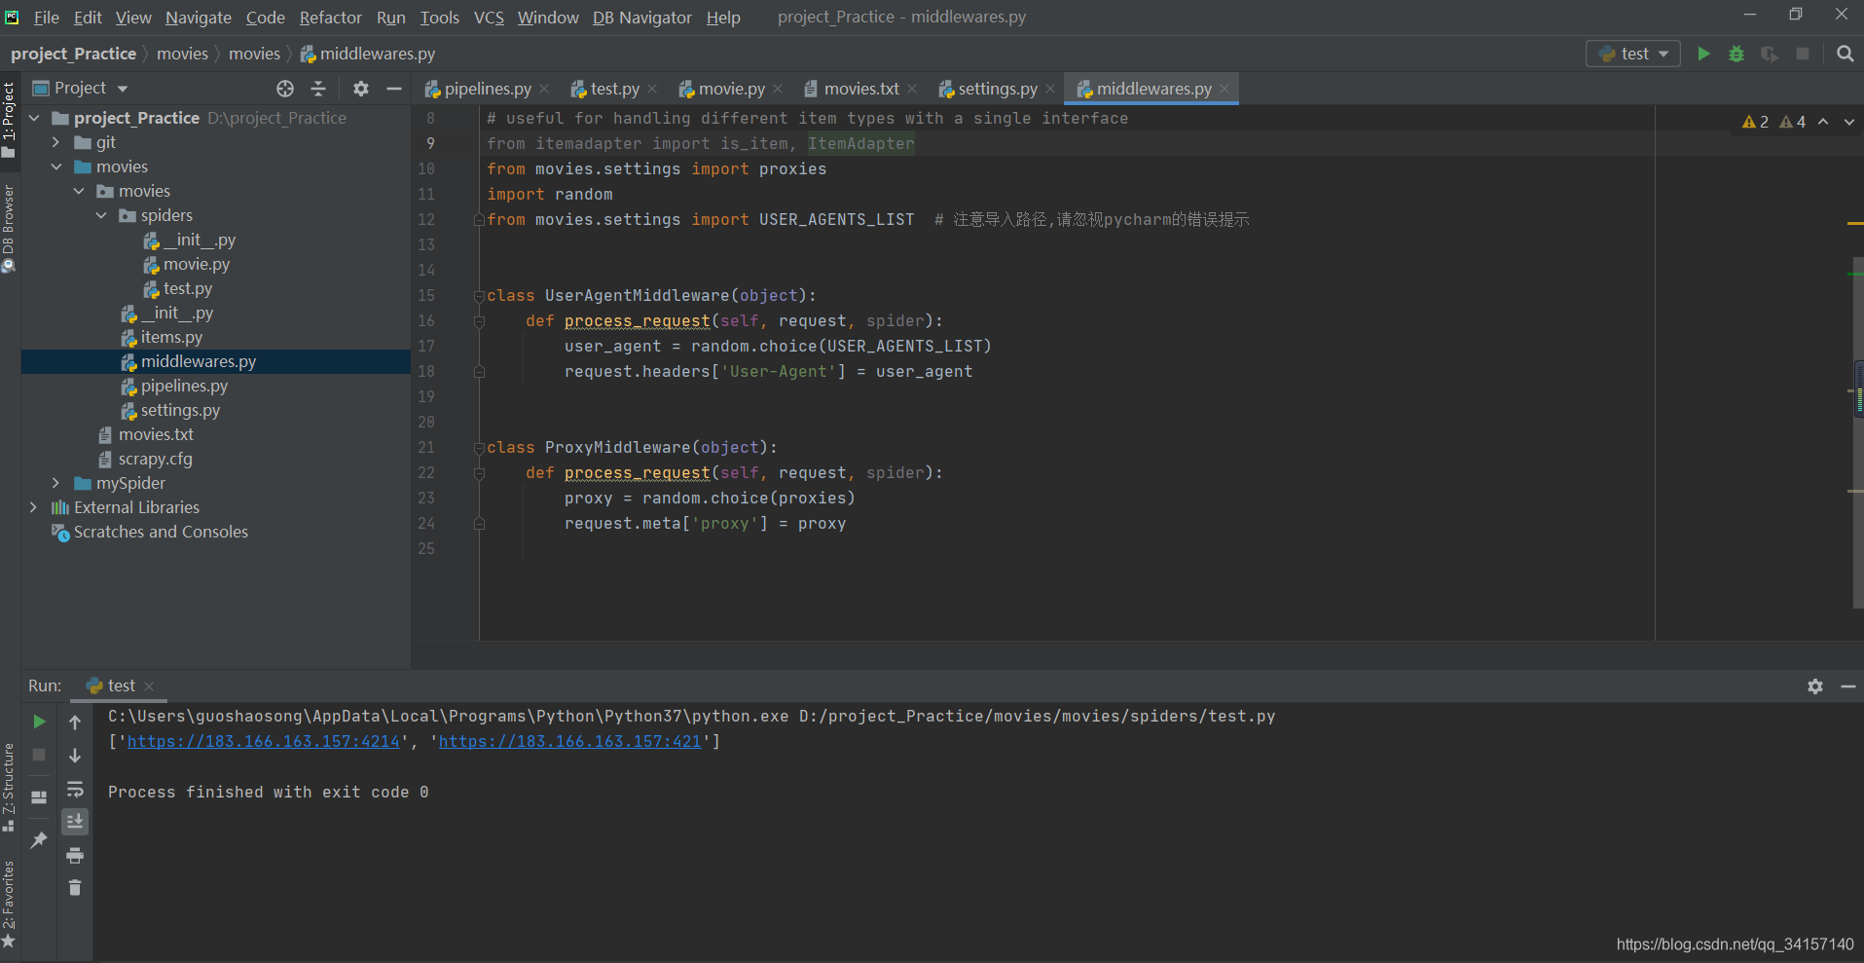Select scrapy.cfg in project tree
Image resolution: width=1864 pixels, height=963 pixels.
tap(156, 459)
